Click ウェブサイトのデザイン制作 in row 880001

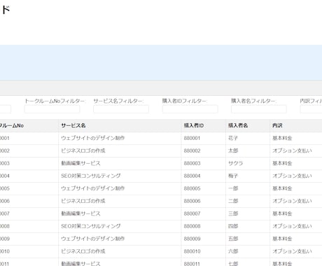tap(93, 138)
